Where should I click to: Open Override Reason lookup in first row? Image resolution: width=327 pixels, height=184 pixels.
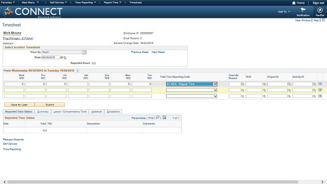point(243,84)
